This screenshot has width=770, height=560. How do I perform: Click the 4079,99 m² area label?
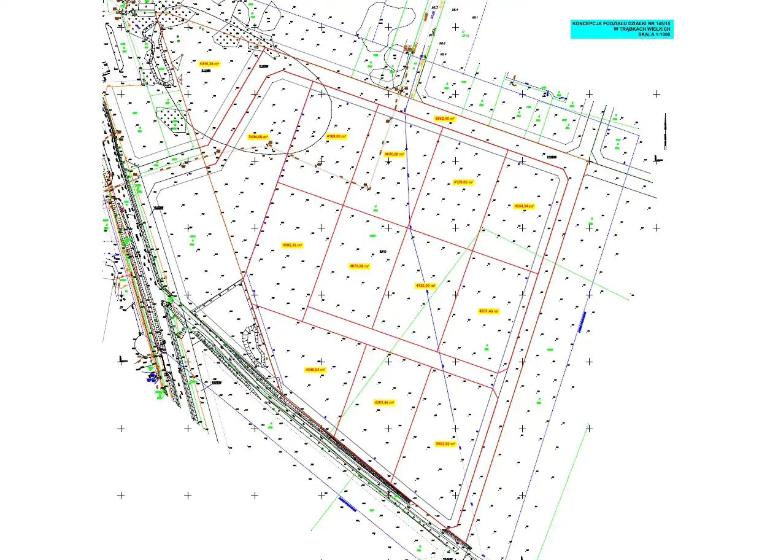[x=360, y=266]
